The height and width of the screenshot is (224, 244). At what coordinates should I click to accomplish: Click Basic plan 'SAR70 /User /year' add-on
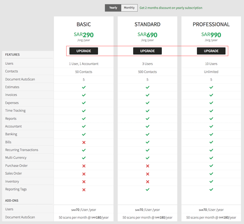84,210
